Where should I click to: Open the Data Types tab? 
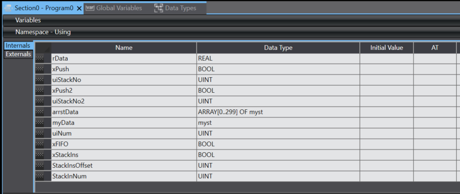tap(175, 8)
